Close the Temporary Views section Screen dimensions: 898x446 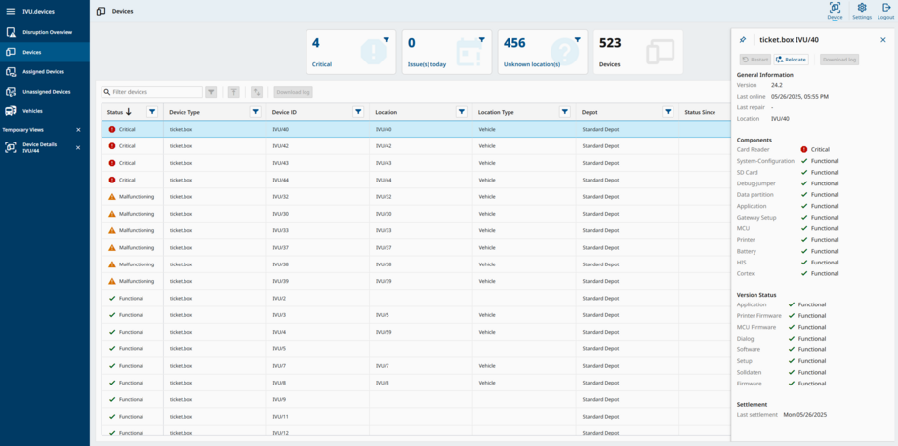(79, 130)
